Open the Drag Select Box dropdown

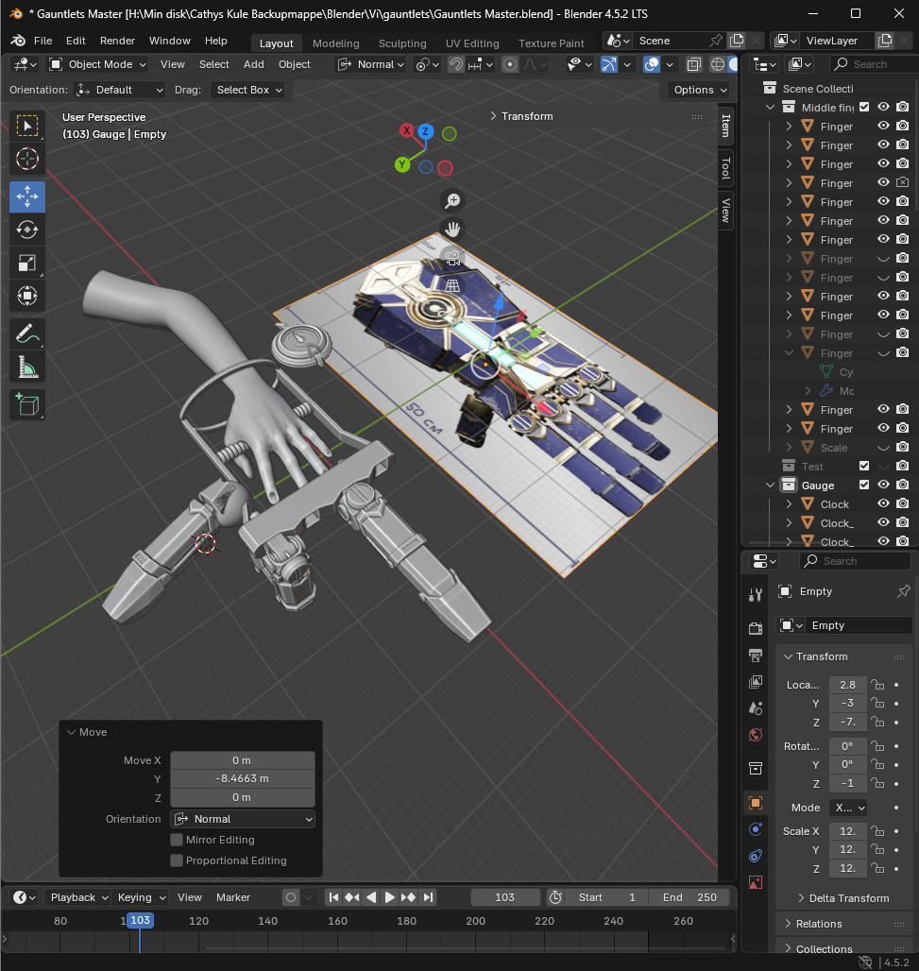247,90
